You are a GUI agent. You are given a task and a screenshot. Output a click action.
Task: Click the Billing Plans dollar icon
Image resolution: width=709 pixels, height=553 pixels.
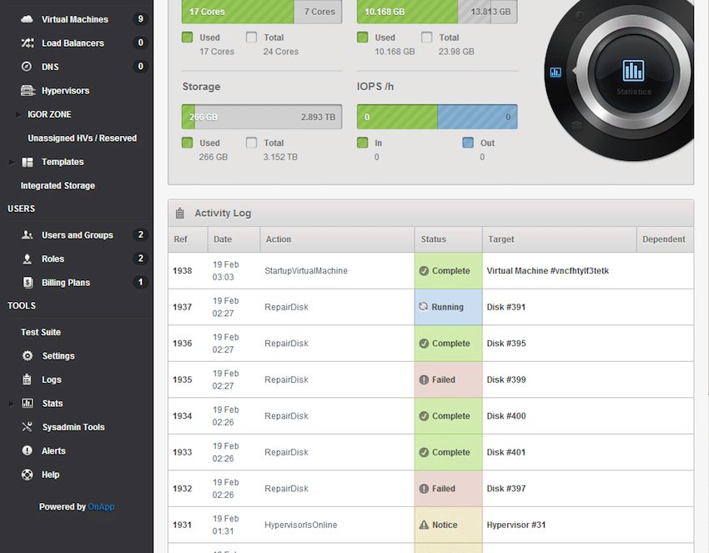pyautogui.click(x=28, y=283)
